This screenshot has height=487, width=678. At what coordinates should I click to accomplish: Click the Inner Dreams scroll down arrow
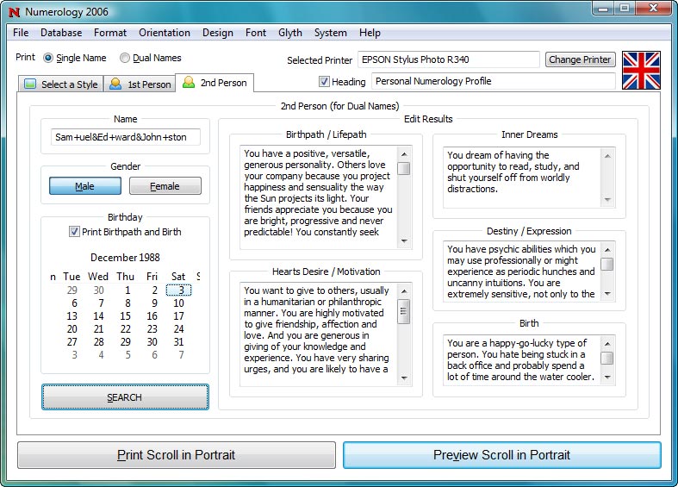point(607,199)
